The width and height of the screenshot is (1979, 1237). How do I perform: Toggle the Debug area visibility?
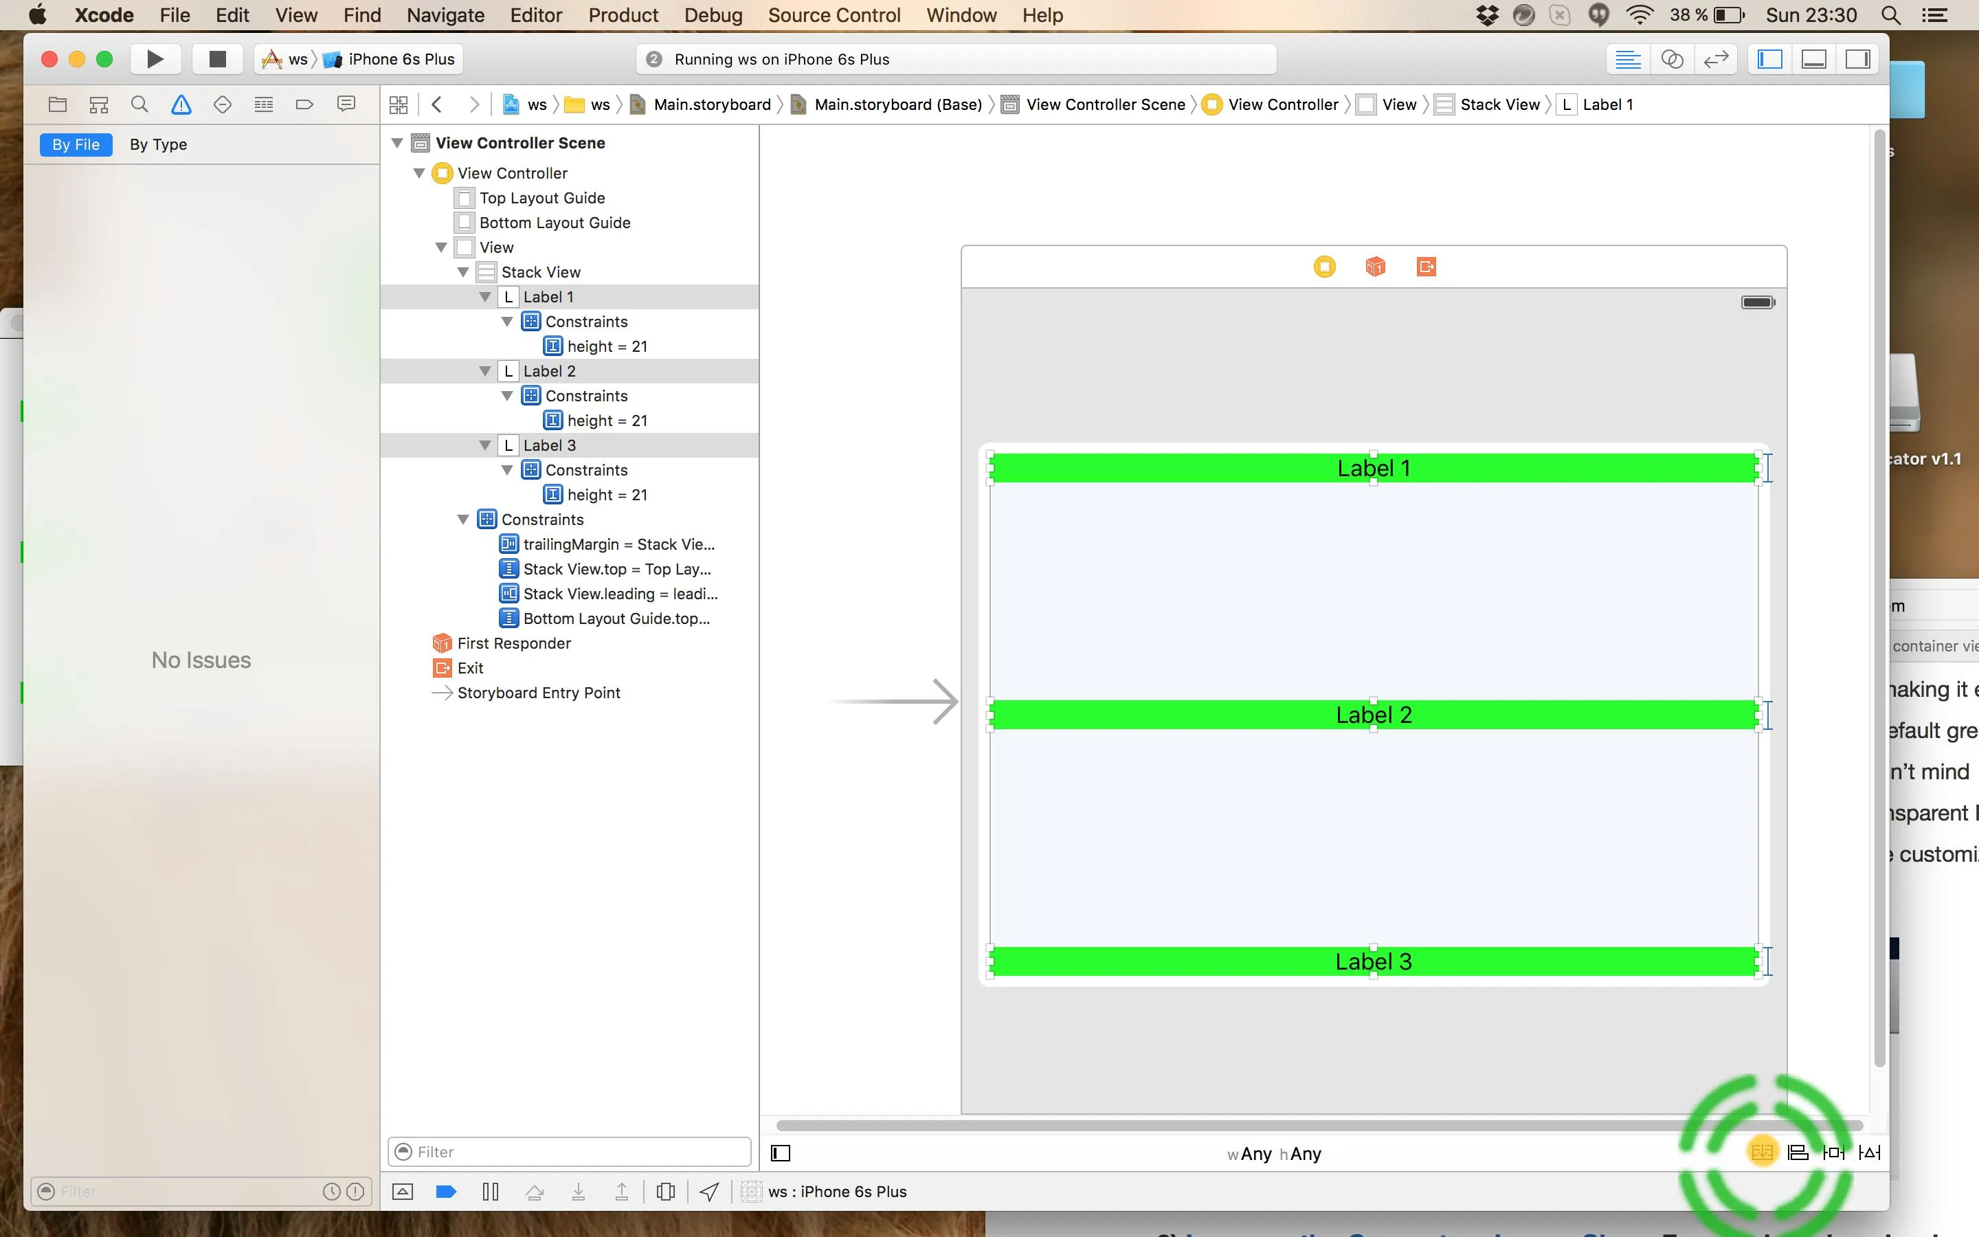[1814, 59]
